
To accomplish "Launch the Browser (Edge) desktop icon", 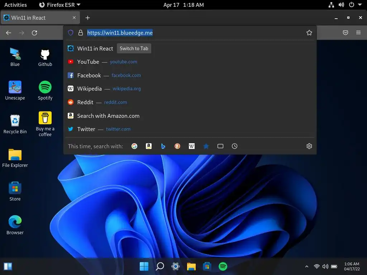I will (x=15, y=226).
